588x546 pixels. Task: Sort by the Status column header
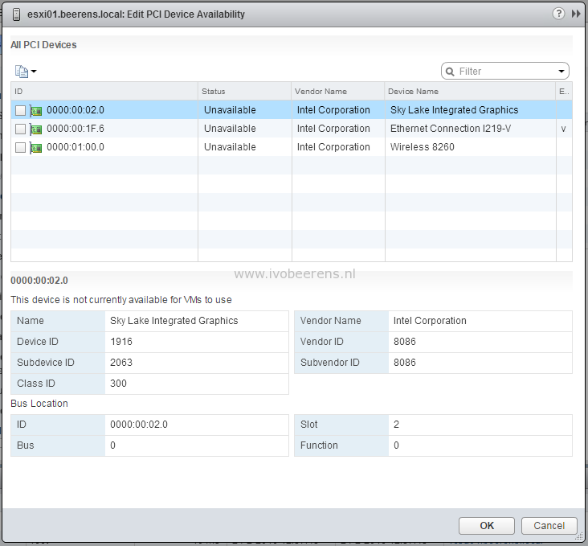point(244,91)
